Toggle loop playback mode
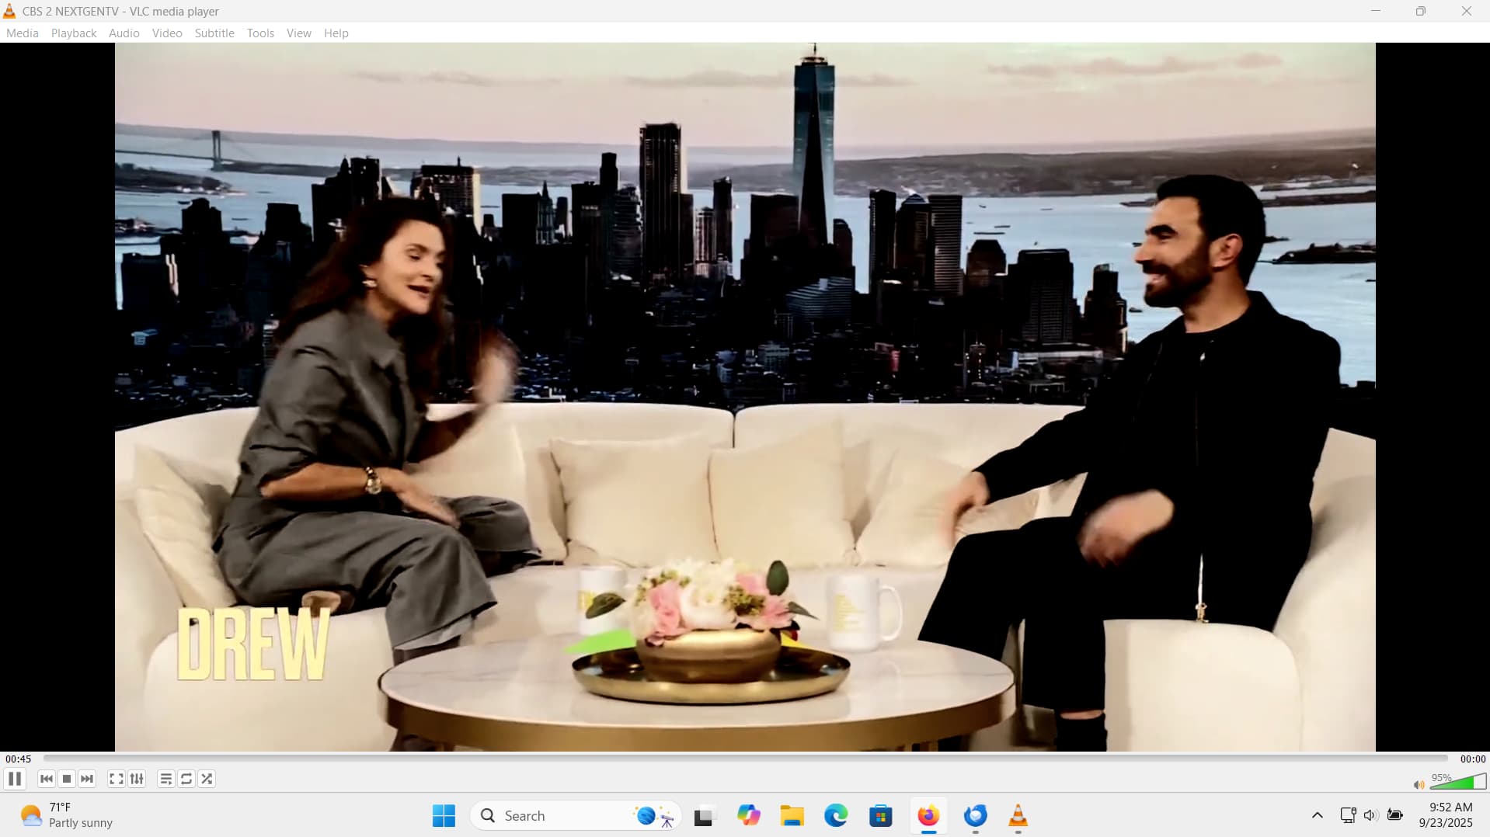Screen dimensions: 1490x837 186,779
